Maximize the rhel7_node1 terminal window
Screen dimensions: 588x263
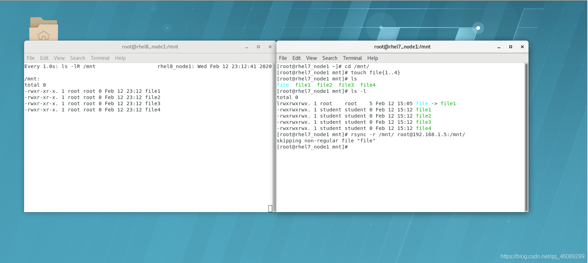click(x=511, y=47)
